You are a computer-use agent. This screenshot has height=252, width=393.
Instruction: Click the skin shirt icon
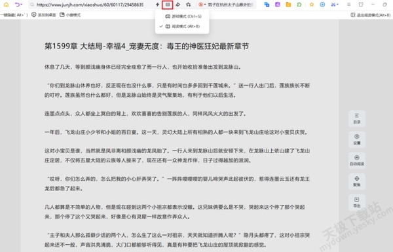pyautogui.click(x=361, y=5)
